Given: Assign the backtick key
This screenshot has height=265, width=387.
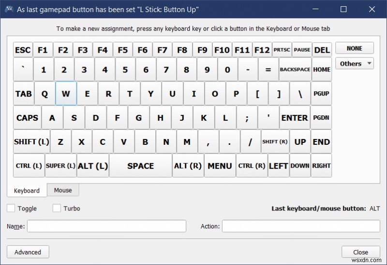Looking at the screenshot, I should (23, 70).
